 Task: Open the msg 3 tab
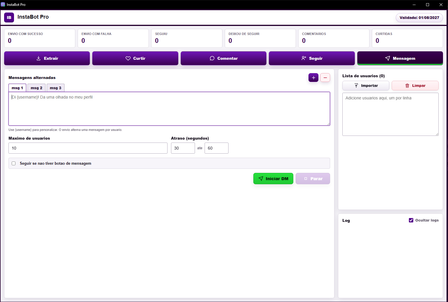tap(55, 88)
